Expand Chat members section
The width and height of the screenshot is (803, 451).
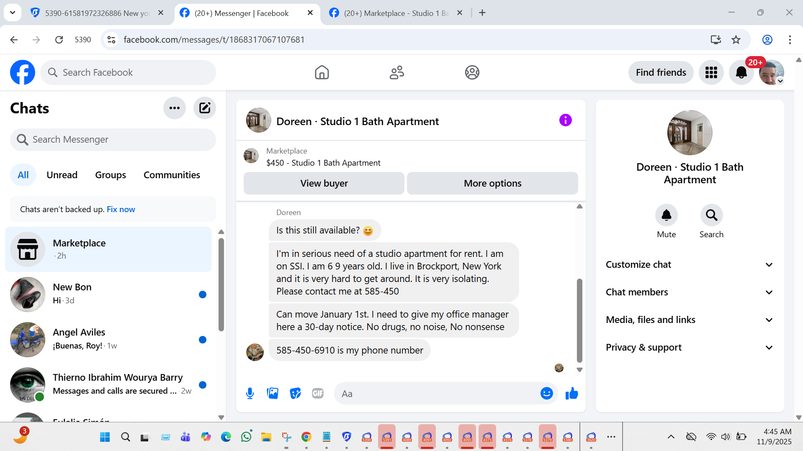(690, 292)
